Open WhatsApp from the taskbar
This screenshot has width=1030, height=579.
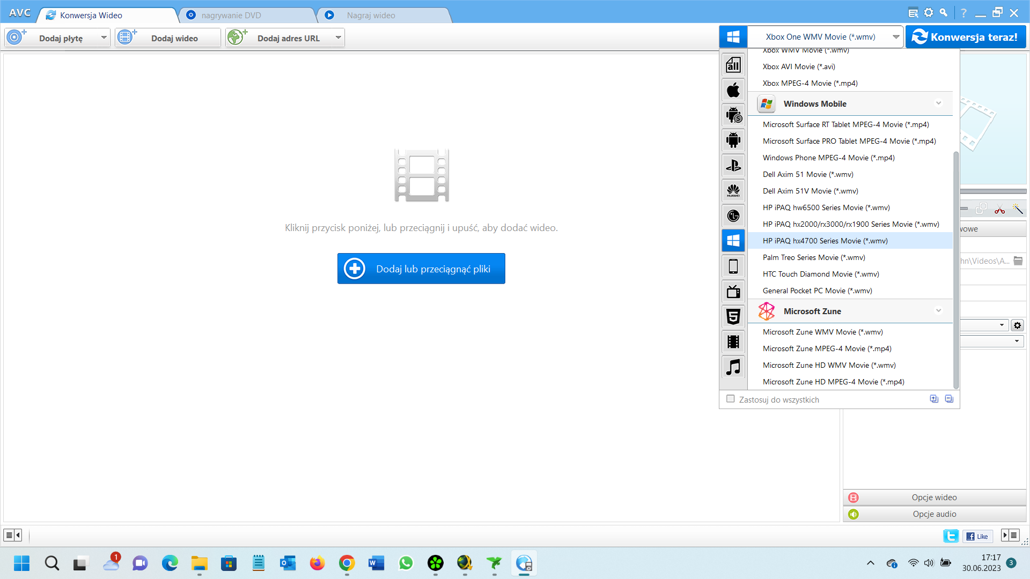pyautogui.click(x=406, y=563)
